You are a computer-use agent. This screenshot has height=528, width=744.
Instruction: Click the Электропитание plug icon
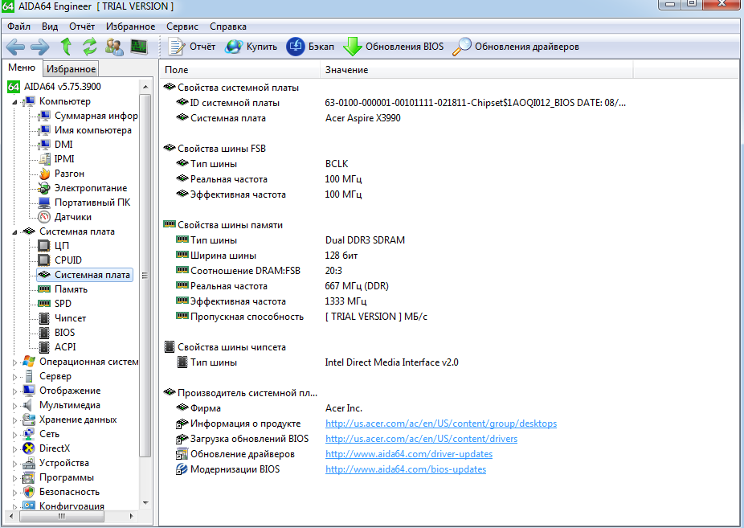point(44,188)
